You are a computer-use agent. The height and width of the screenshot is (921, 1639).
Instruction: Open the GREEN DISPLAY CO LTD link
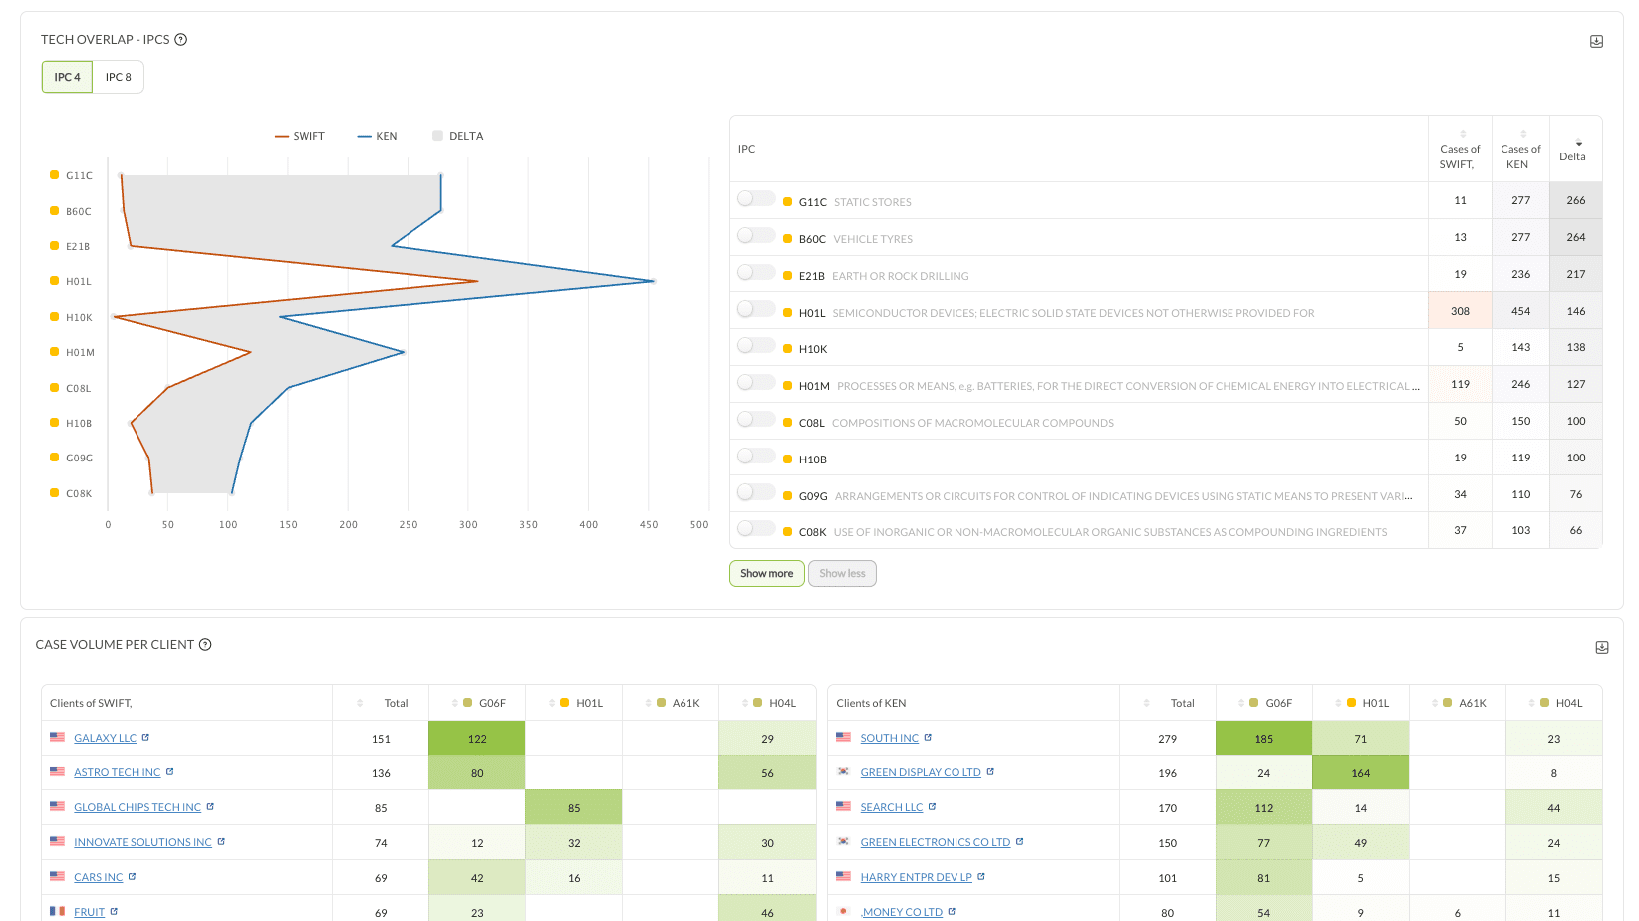(x=921, y=772)
